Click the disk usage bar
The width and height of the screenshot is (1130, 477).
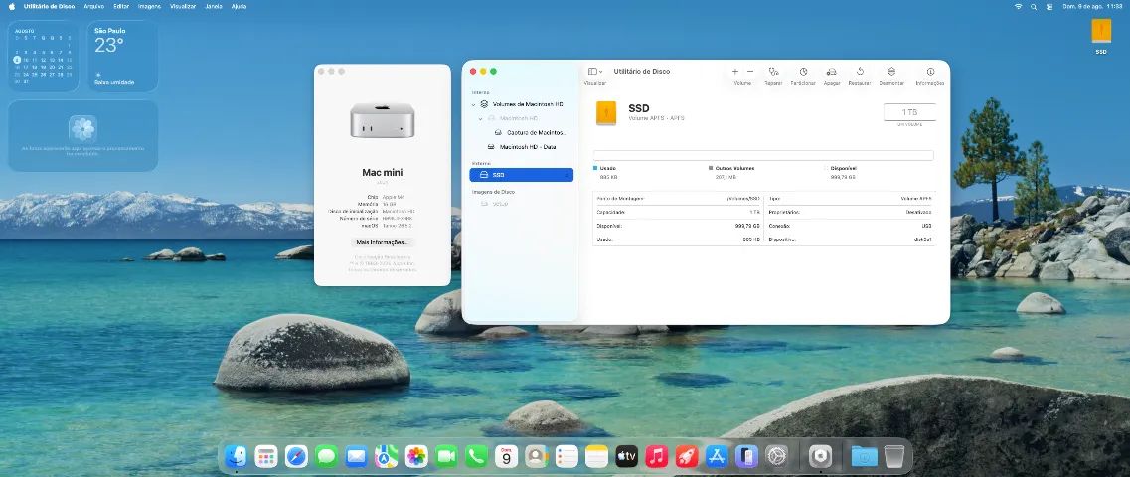point(763,155)
